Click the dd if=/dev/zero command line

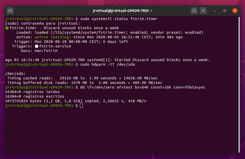[142, 87]
